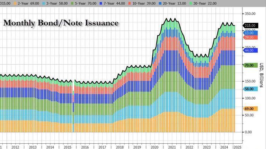Click the 5-Year legend color swatch
This screenshot has height=149, width=266.
[x=72, y=3]
